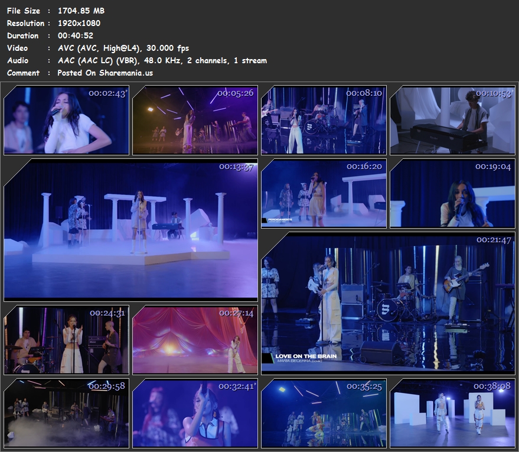Select the resolution value 1920x1080
Screen dimensions: 519x452
click(x=79, y=23)
